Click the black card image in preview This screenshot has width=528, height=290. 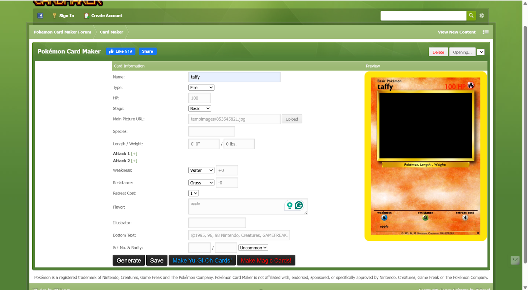pyautogui.click(x=426, y=126)
